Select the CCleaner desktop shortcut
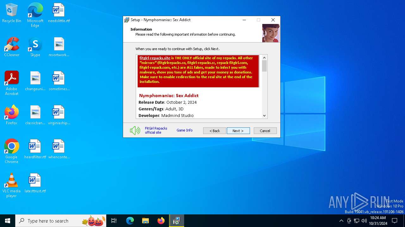405x227 pixels. (x=12, y=47)
